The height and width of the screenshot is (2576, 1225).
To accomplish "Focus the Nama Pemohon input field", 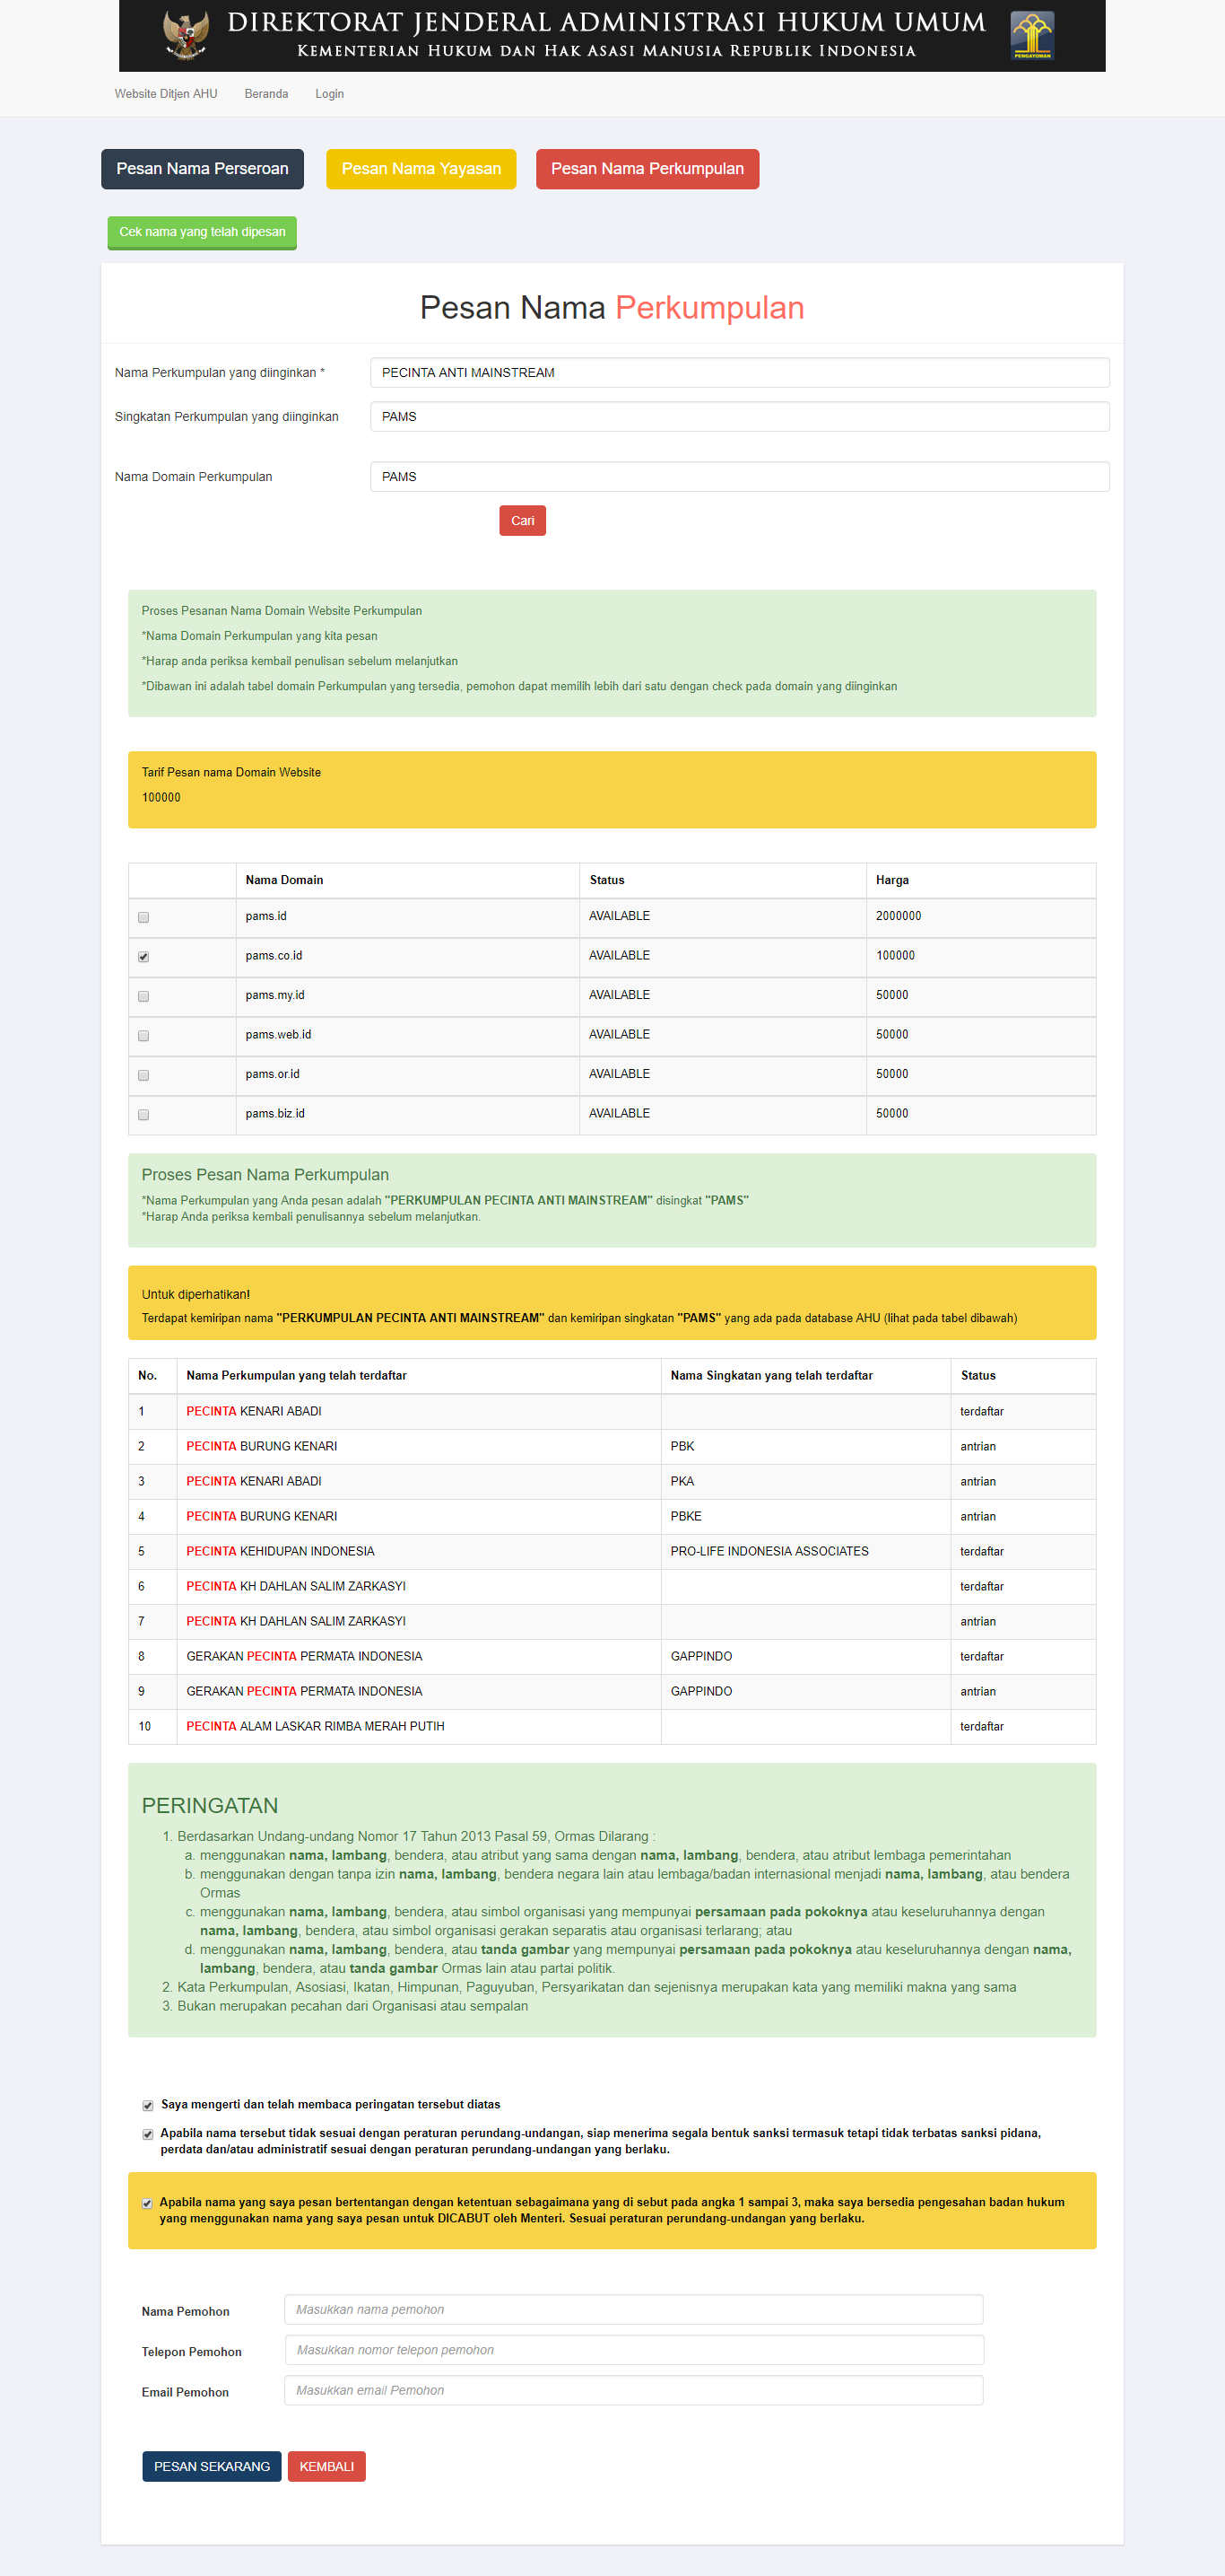I will 633,2309.
